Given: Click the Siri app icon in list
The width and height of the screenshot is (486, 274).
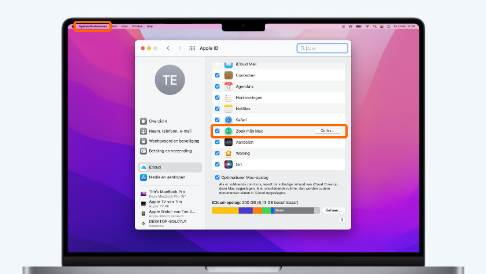Looking at the screenshot, I should [229, 165].
